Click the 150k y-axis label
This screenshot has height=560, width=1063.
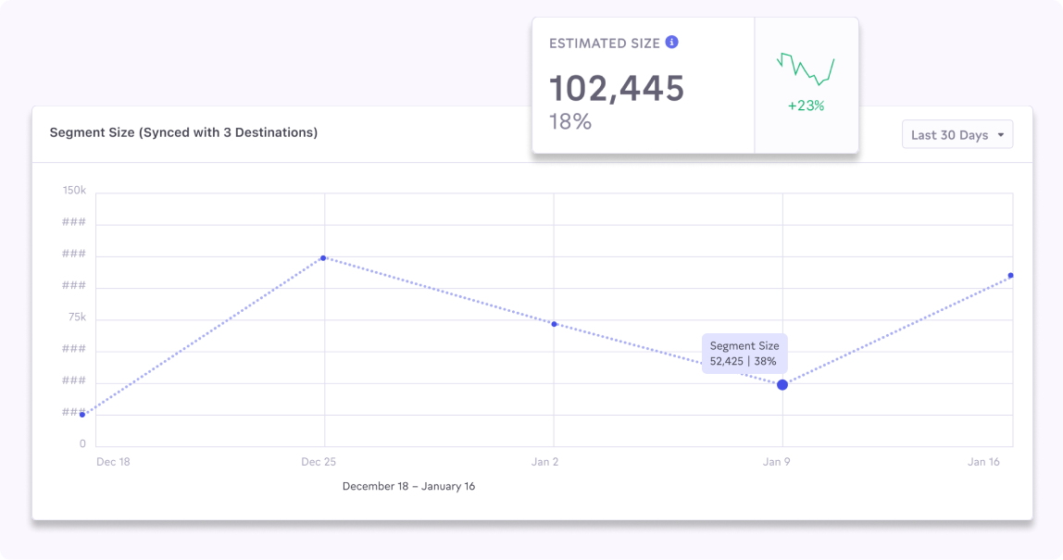click(x=74, y=191)
